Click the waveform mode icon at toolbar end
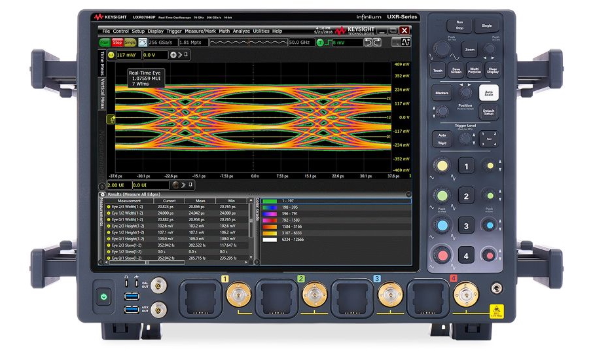593x356 pixels. click(406, 43)
